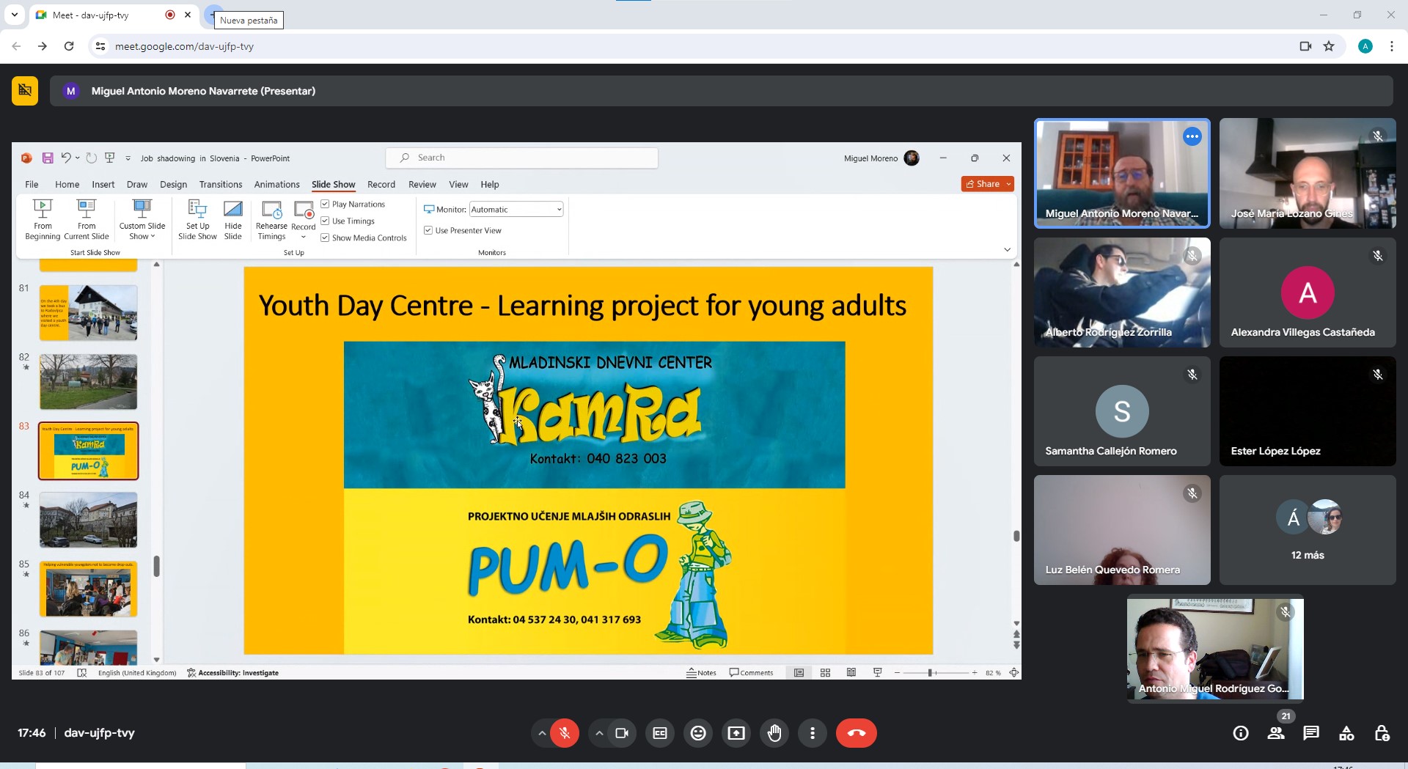
Task: Open the chat panel icon
Action: coord(1311,733)
